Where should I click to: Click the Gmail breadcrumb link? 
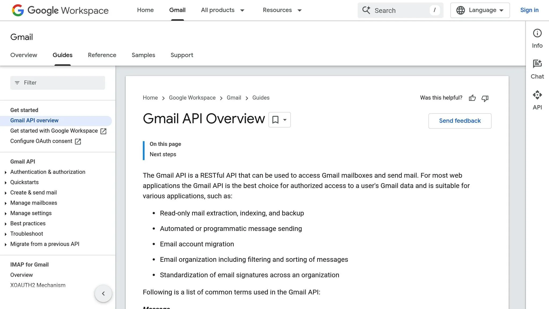[234, 98]
